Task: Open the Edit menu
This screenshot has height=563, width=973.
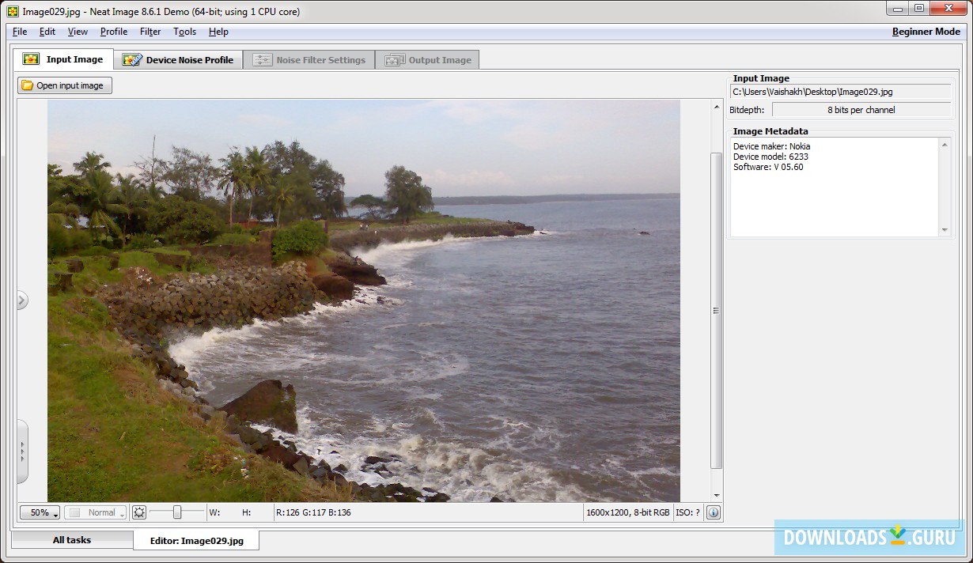Action: (47, 32)
